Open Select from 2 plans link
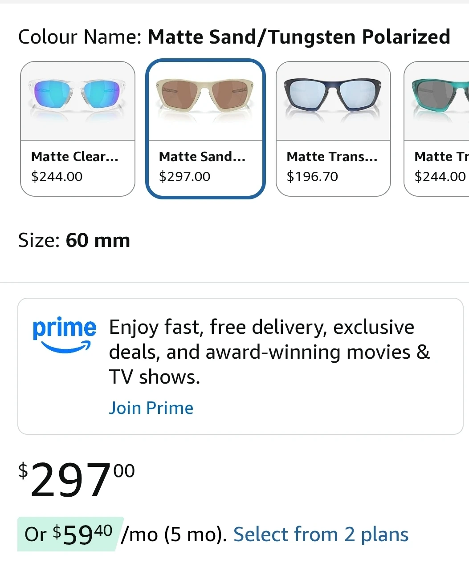The height and width of the screenshot is (571, 469). click(x=321, y=535)
